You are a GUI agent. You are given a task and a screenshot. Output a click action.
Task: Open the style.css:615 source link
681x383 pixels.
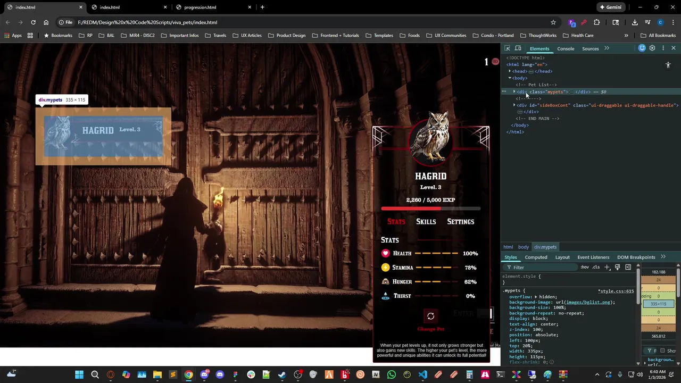[x=616, y=291]
